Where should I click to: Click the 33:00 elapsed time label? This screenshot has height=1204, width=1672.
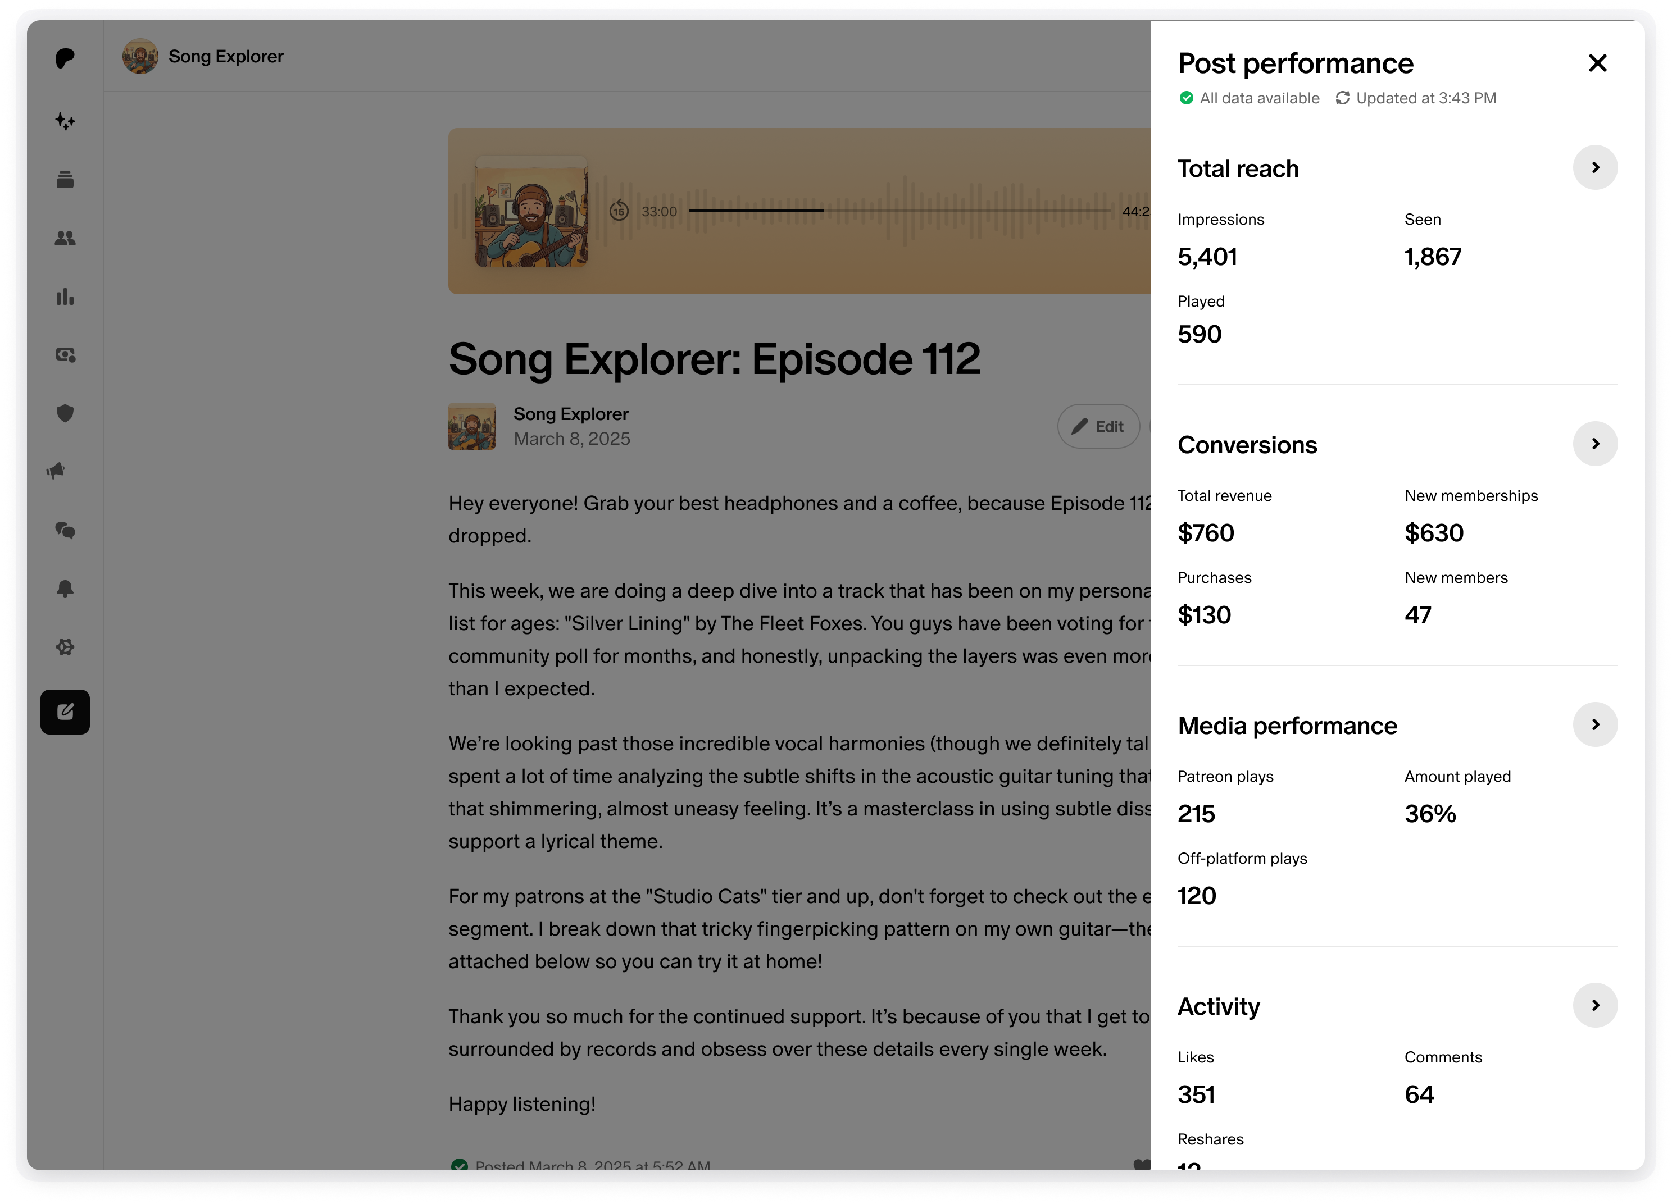tap(659, 212)
